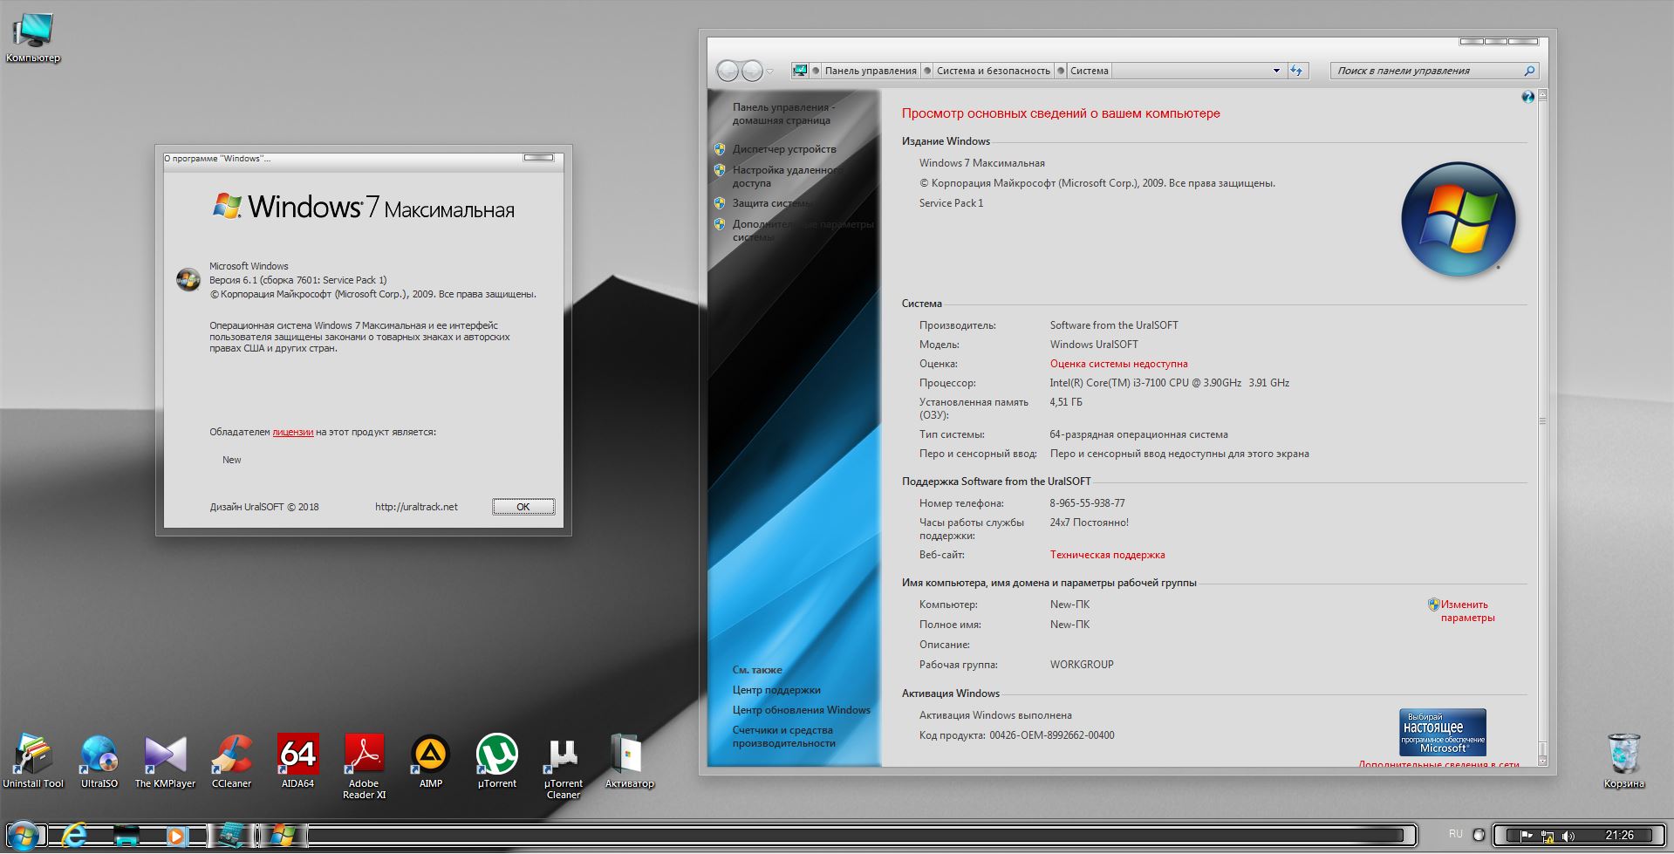This screenshot has width=1674, height=854.
Task: Open Диспетчер устройств in the sidebar
Action: (x=784, y=149)
